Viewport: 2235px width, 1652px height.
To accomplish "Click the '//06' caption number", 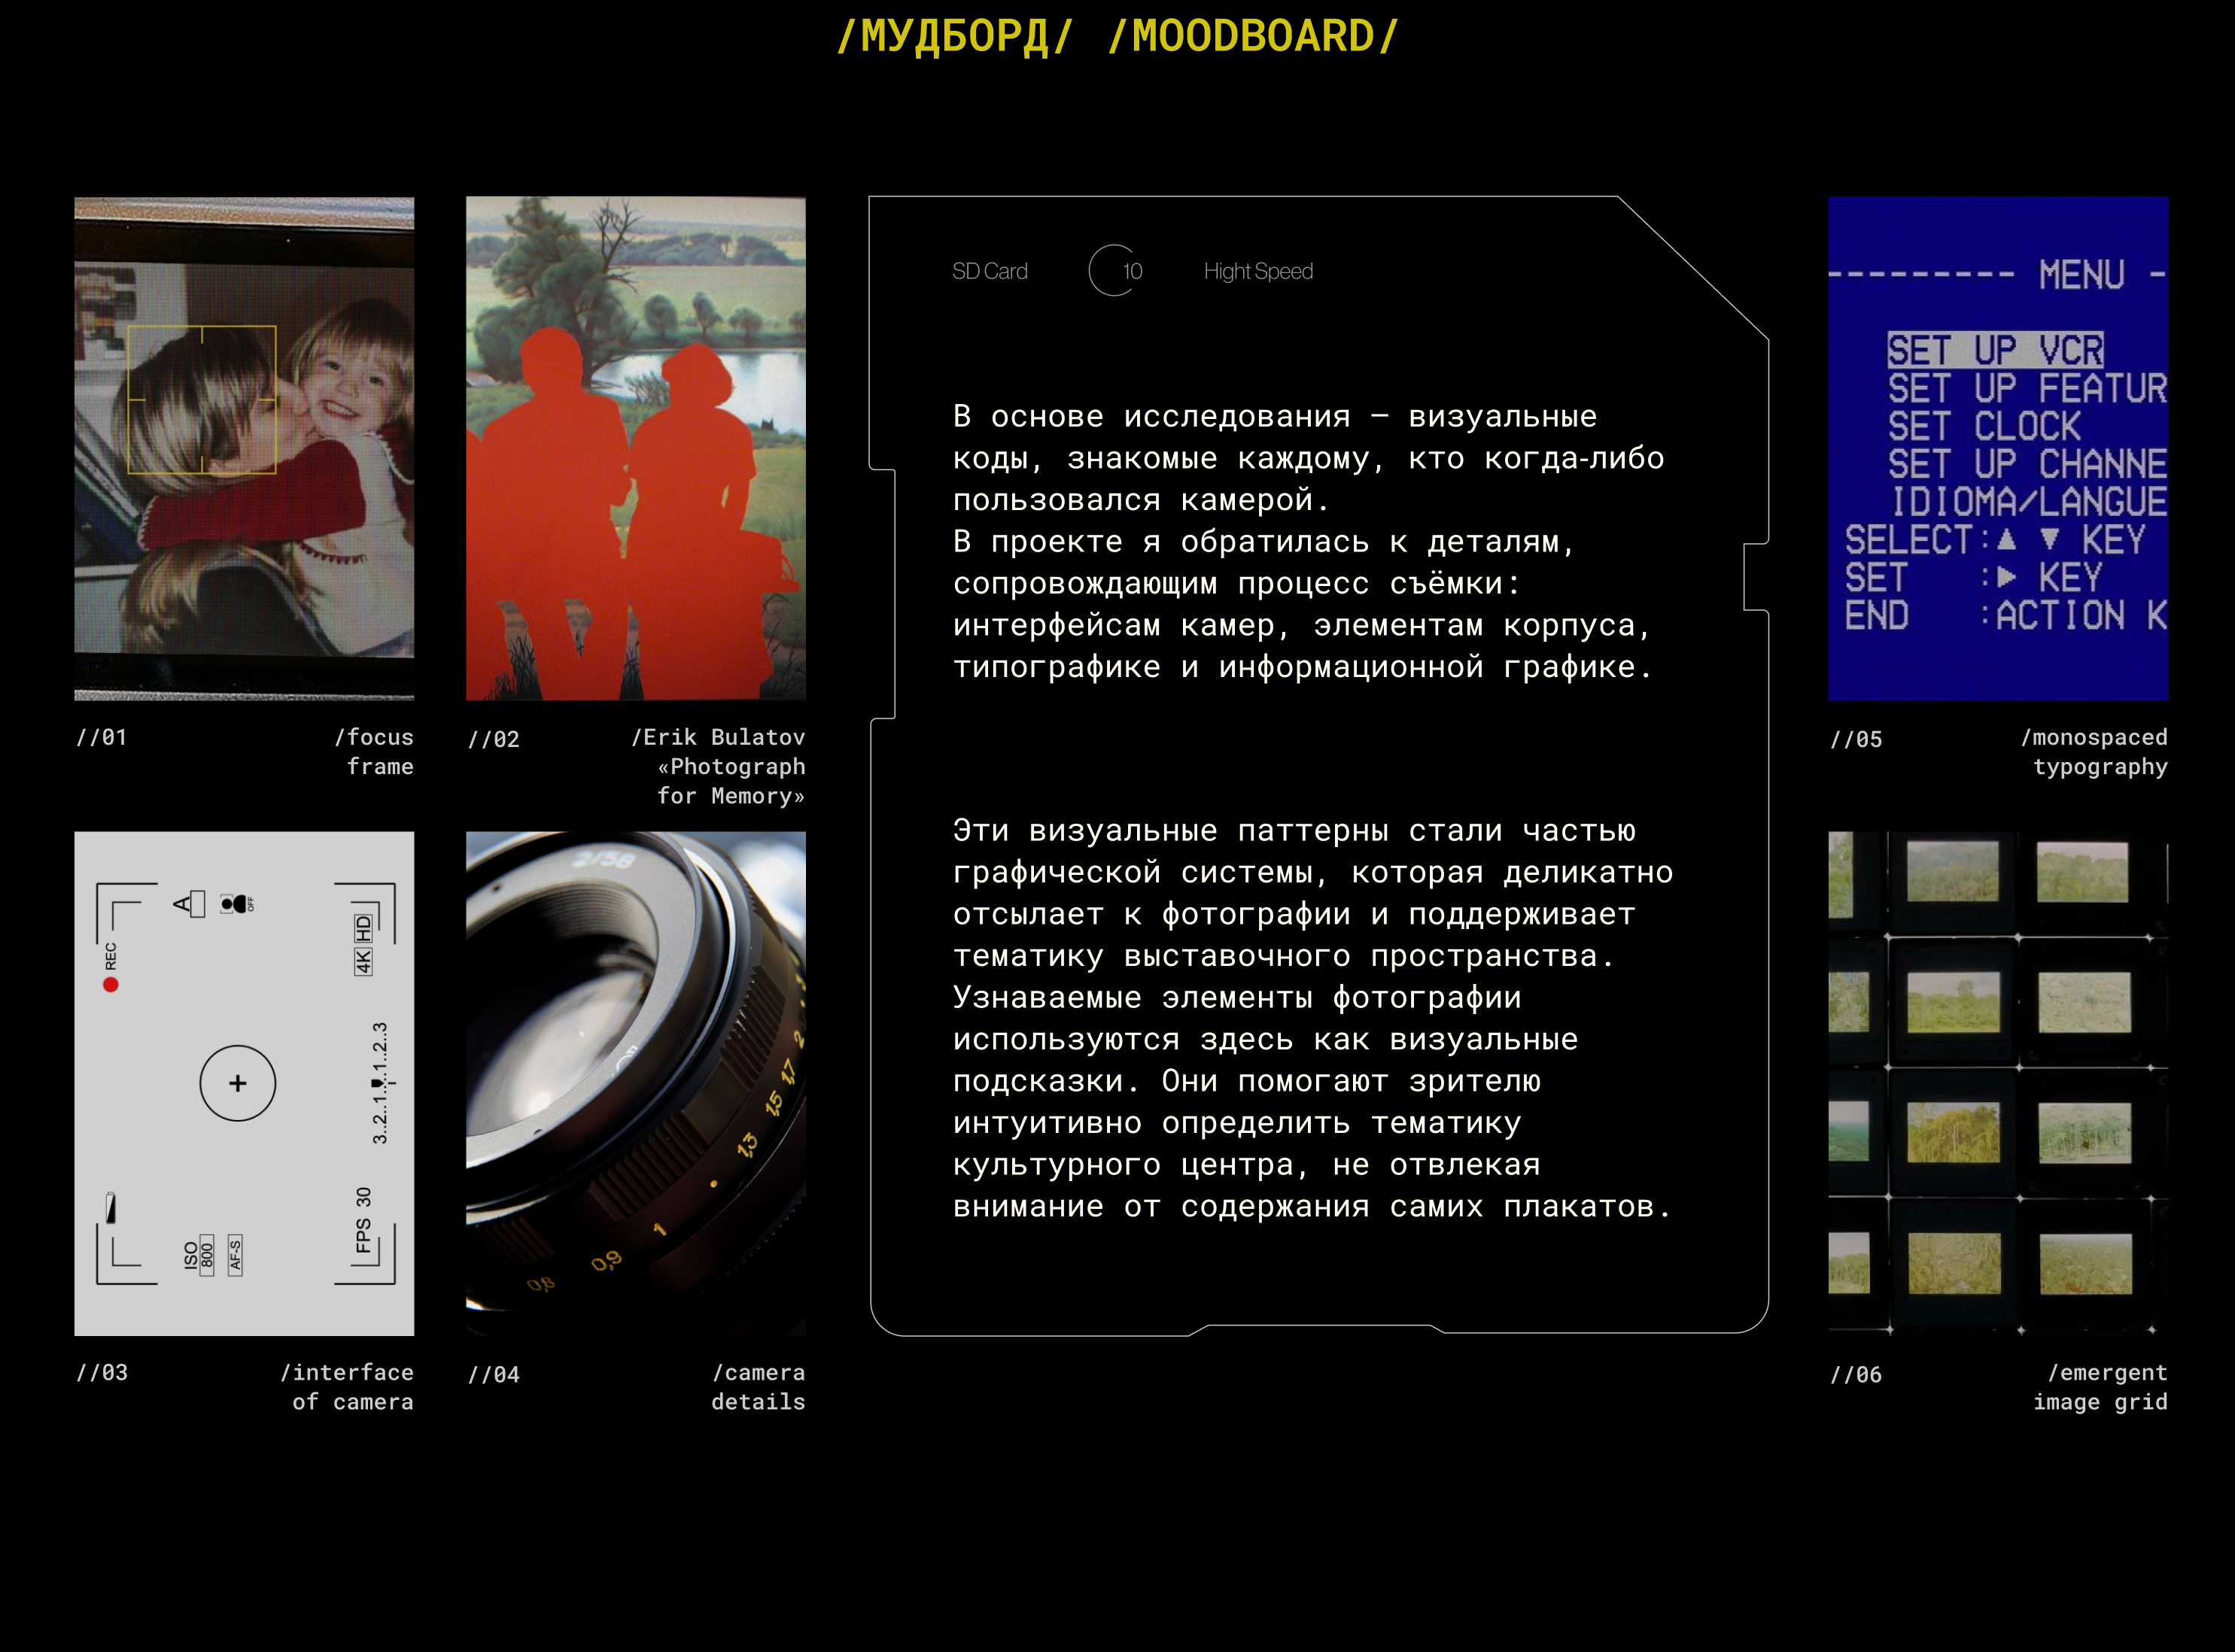I will click(x=1856, y=1374).
